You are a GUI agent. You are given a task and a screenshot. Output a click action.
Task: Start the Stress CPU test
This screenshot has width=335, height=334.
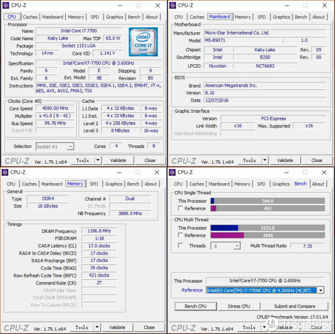(x=239, y=306)
